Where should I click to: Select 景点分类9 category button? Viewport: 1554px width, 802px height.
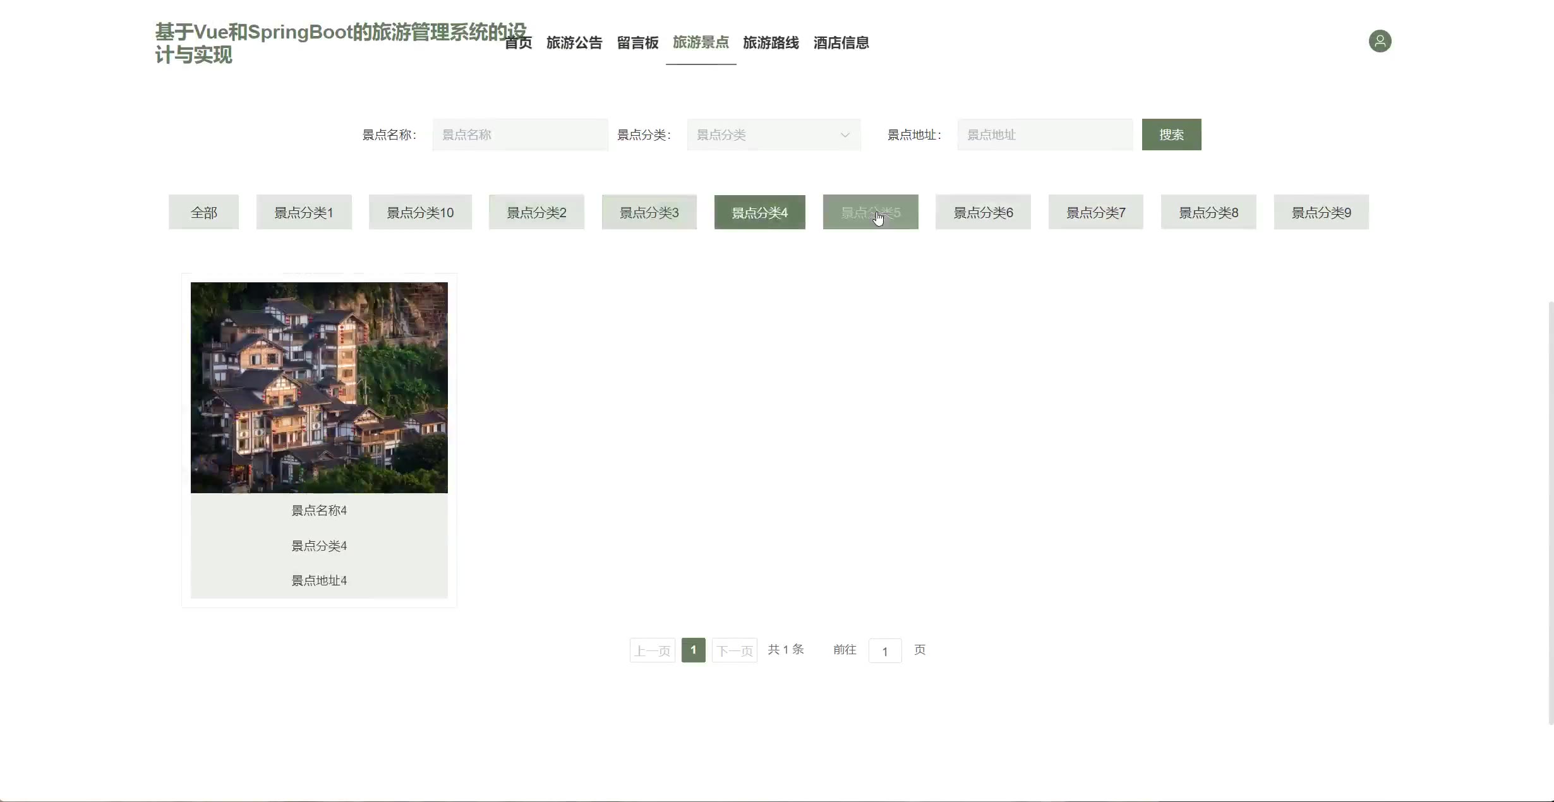click(x=1321, y=213)
